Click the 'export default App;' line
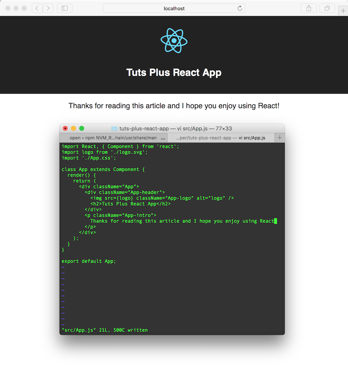Screen dimensions: 348x369 89,261
